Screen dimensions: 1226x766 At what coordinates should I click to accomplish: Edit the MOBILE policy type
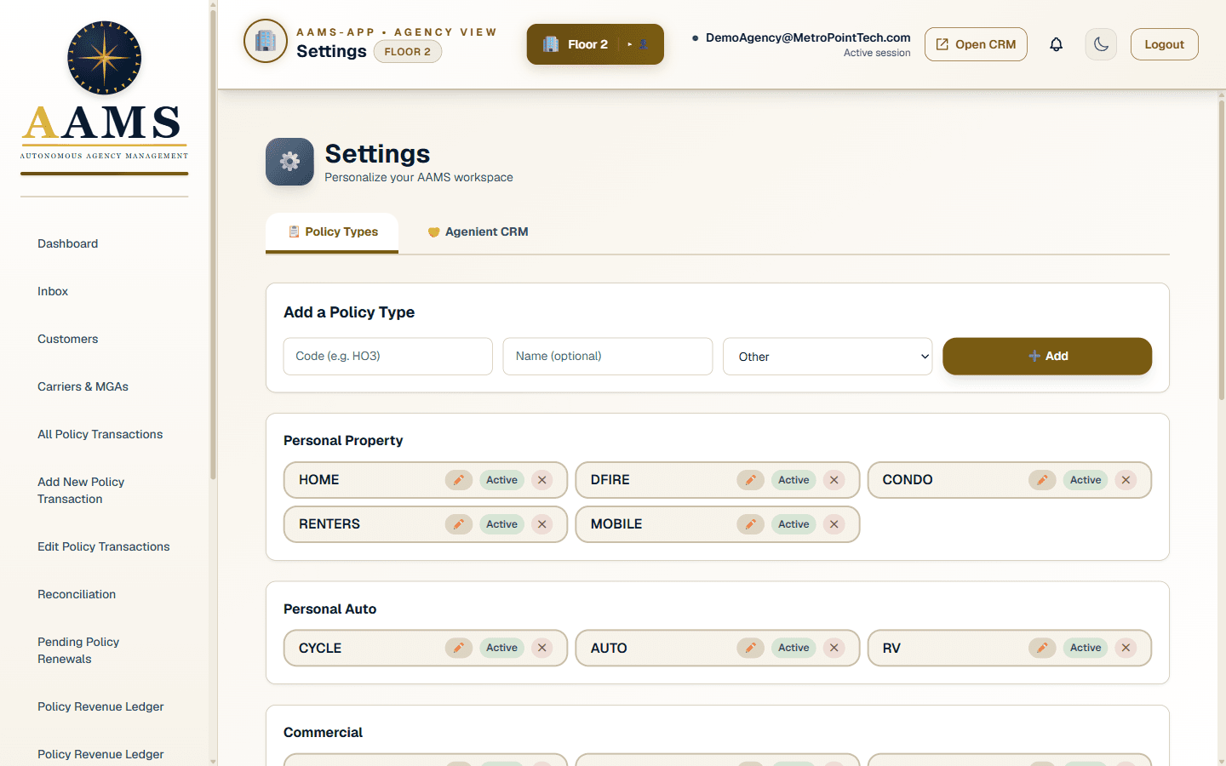[x=750, y=524]
